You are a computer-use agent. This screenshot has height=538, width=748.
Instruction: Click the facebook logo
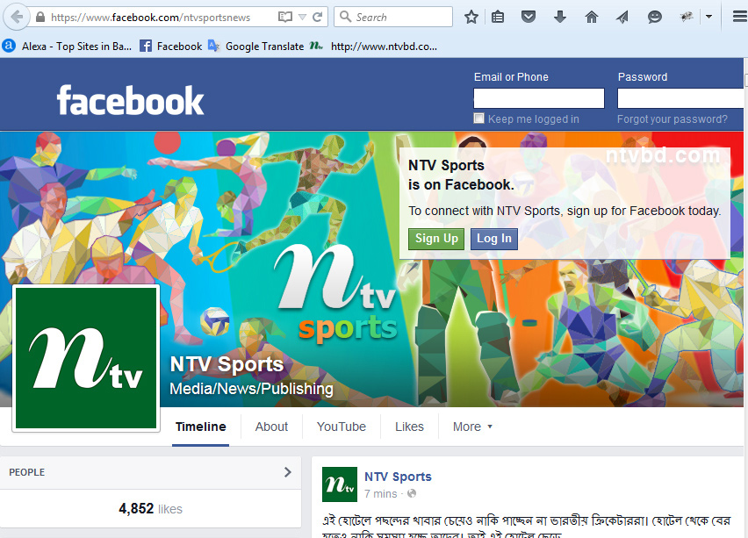[130, 100]
